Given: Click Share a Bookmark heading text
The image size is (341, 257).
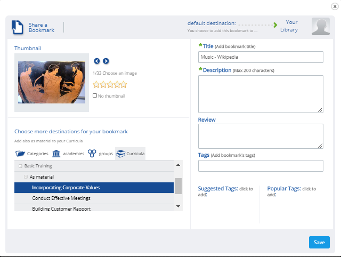Looking at the screenshot, I should point(42,28).
